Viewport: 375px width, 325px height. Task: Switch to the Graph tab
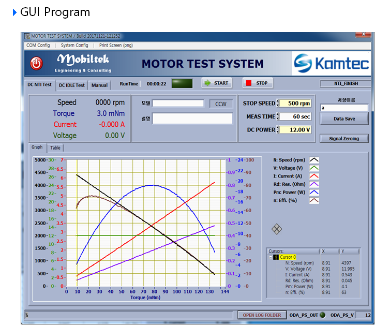(x=37, y=147)
